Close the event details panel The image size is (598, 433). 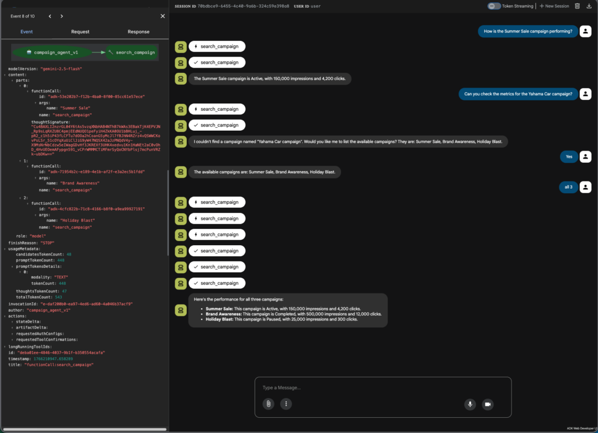(162, 16)
